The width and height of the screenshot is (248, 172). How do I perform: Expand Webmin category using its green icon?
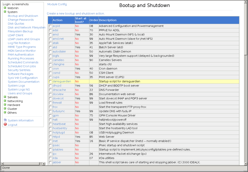click(x=5, y=8)
